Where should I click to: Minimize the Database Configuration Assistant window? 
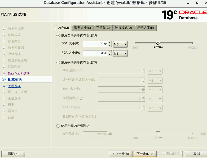188,3
